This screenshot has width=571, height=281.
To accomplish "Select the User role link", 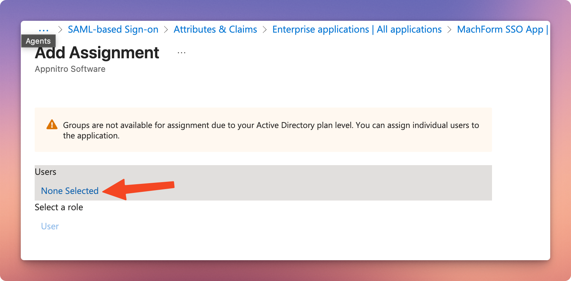I will (50, 226).
